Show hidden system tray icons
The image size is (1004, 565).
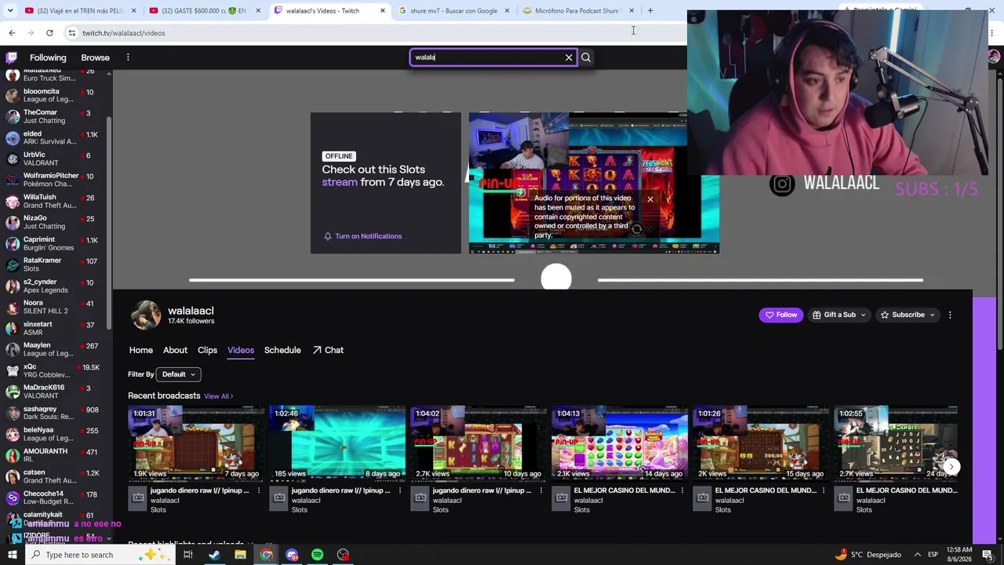(918, 555)
